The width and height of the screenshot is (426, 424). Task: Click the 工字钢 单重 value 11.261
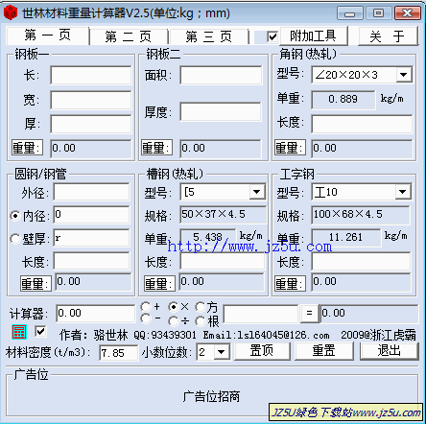click(346, 237)
